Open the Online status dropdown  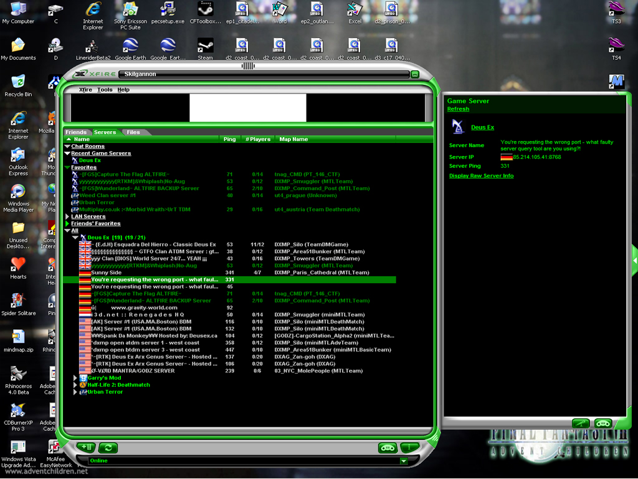click(x=404, y=461)
